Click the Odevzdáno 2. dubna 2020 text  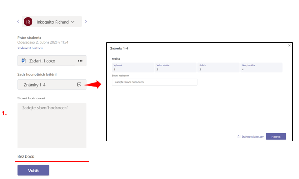click(43, 42)
